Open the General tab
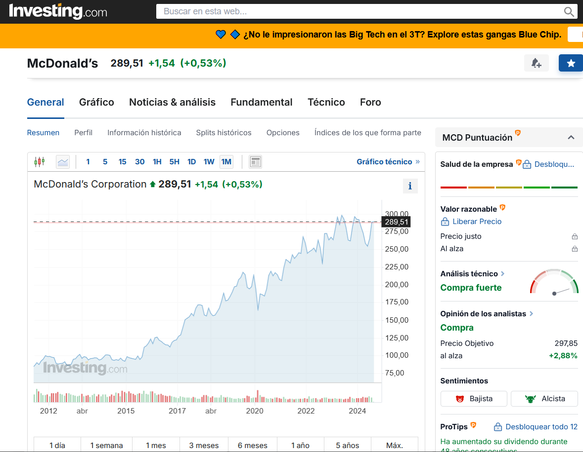This screenshot has width=583, height=452. [x=45, y=103]
